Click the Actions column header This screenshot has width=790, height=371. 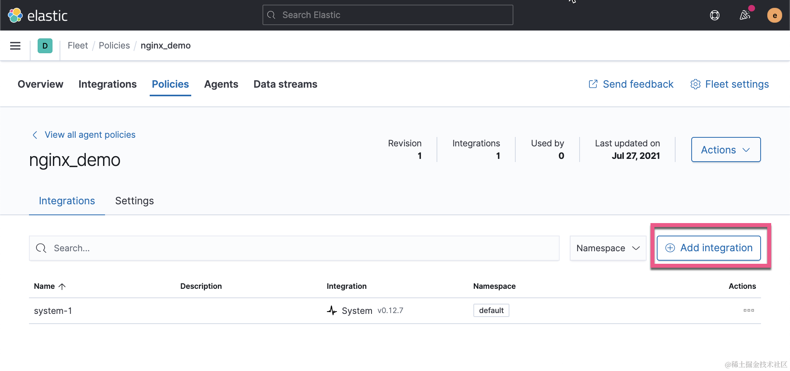coord(742,286)
